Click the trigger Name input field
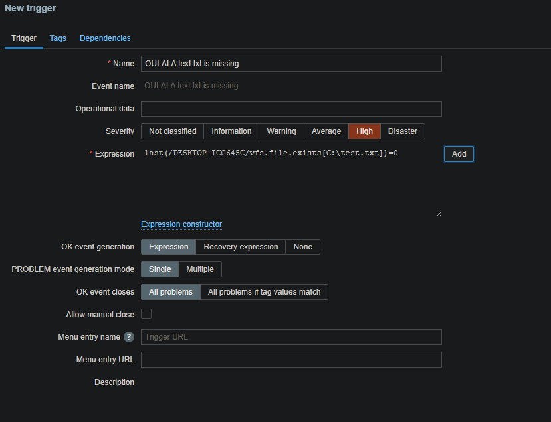 click(291, 64)
